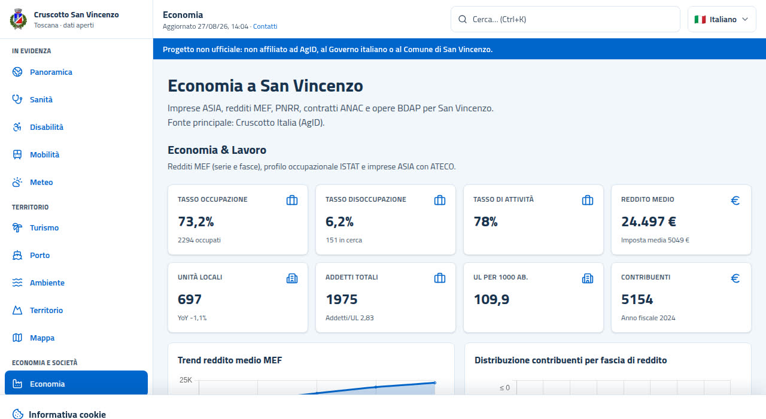Open the Disabilità accessibility icon

(17, 127)
